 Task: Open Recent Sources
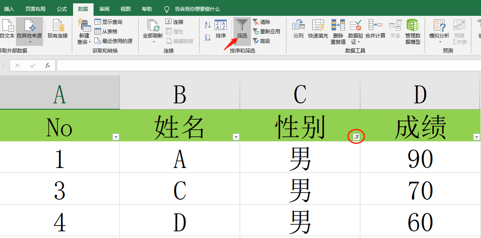[113, 41]
